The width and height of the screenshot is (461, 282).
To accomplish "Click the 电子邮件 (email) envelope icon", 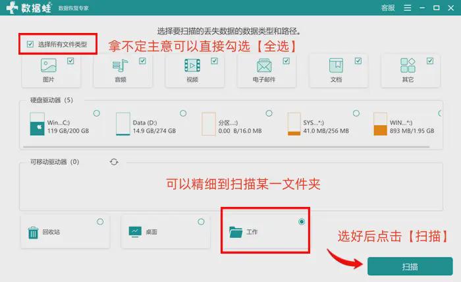I will [x=264, y=66].
